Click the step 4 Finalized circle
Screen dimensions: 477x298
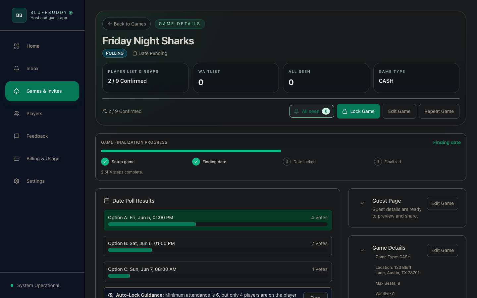(x=378, y=162)
